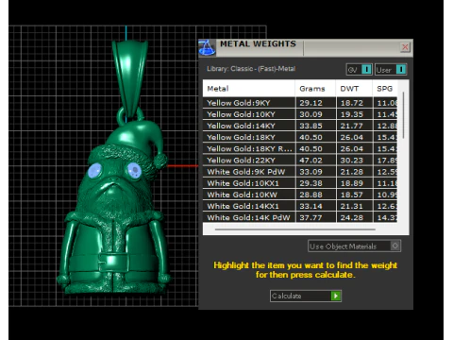The image size is (453, 340).
Task: Toggle the GV library switch
Action: [360, 70]
